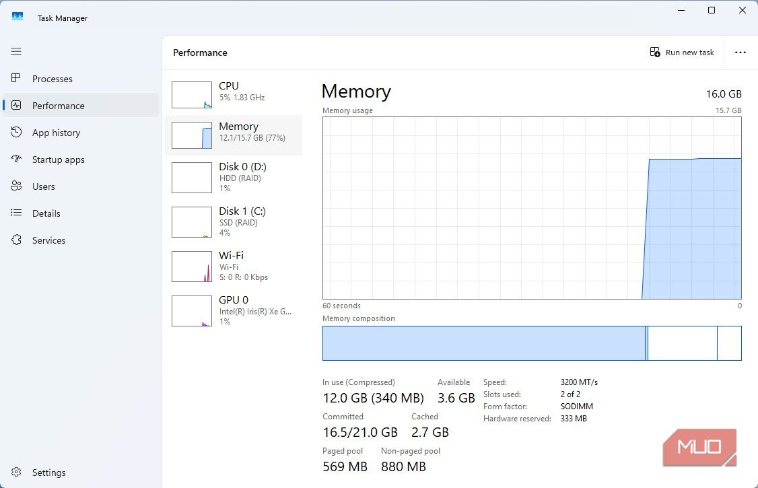Screen dimensions: 758x488
Task: Click the Processes icon in sidebar
Action: click(x=16, y=78)
